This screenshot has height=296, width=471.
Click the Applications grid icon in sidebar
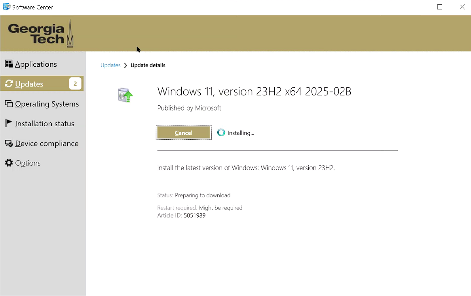[x=9, y=64]
